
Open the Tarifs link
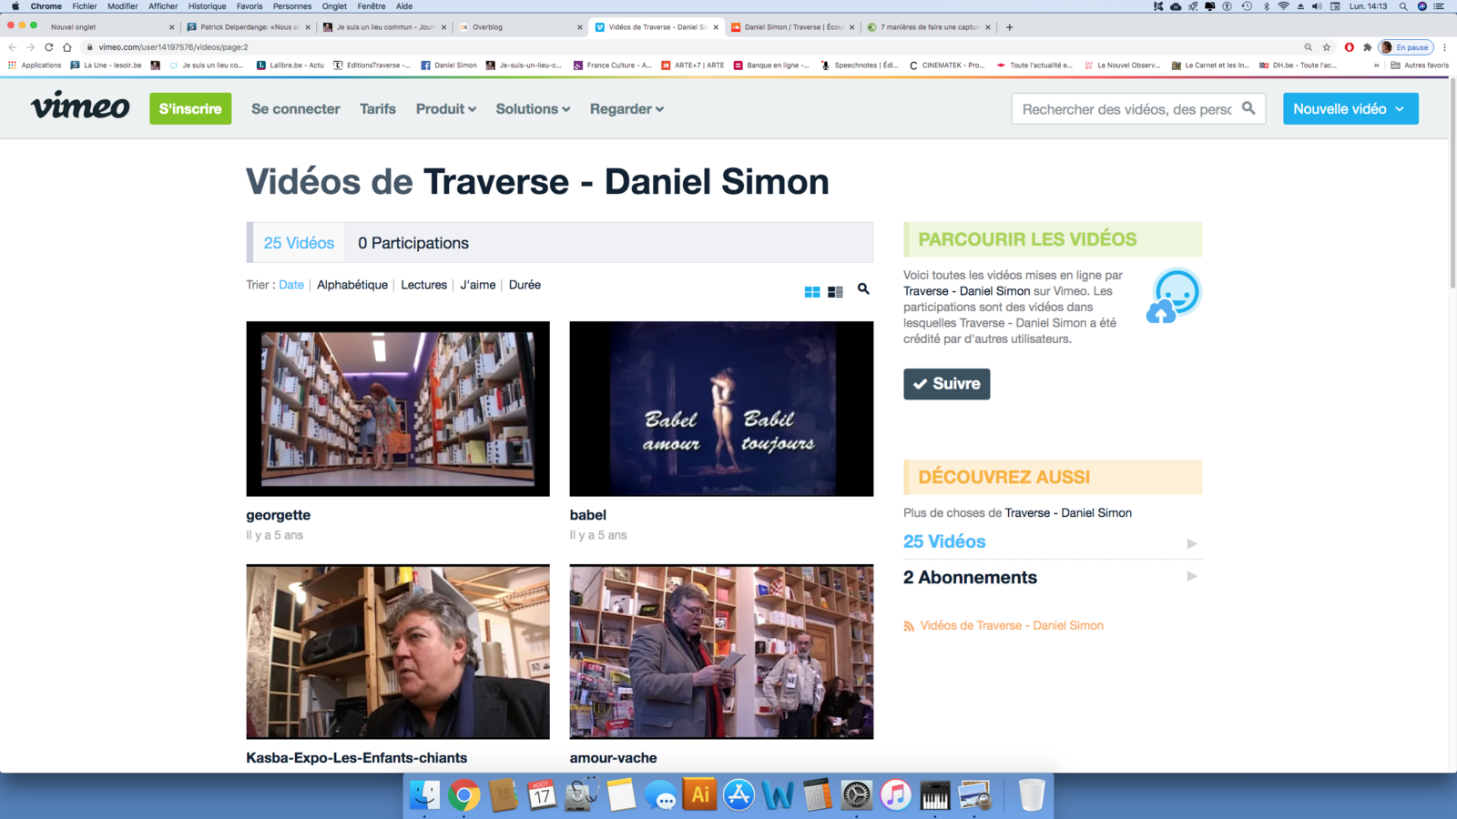(x=378, y=108)
